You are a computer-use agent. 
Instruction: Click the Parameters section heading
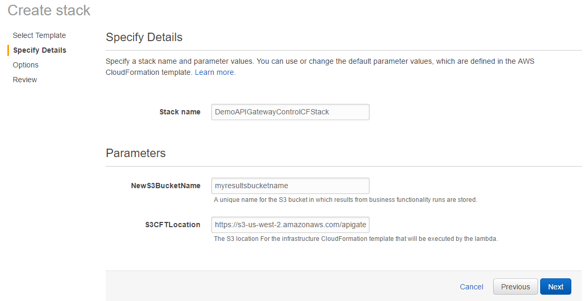[136, 153]
